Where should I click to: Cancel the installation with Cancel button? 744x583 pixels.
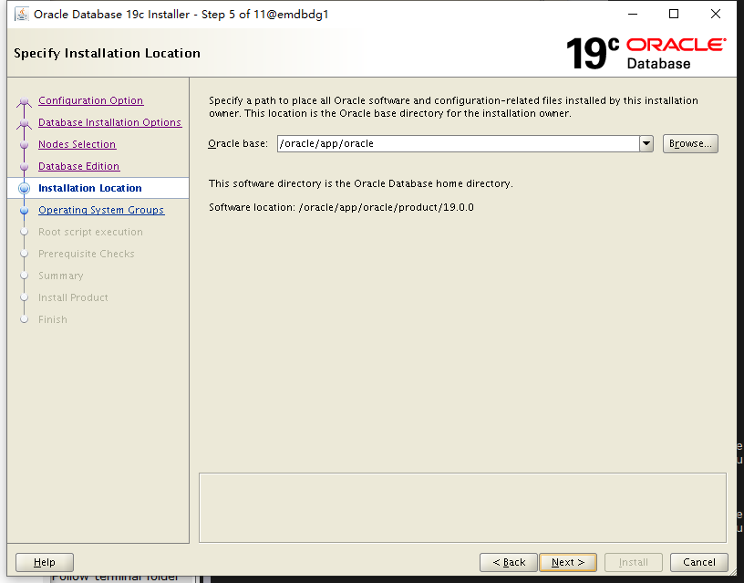(x=699, y=562)
